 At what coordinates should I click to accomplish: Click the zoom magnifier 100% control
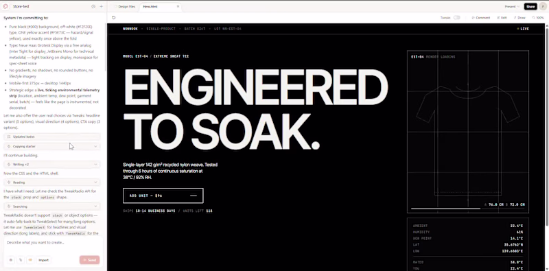click(538, 18)
